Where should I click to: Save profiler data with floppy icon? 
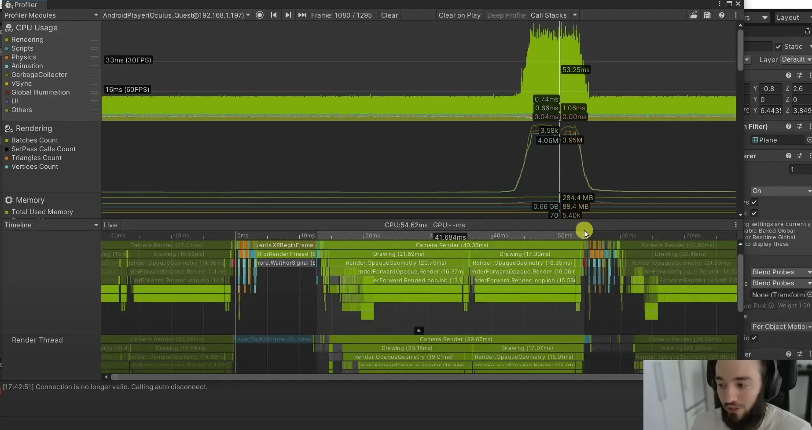707,15
